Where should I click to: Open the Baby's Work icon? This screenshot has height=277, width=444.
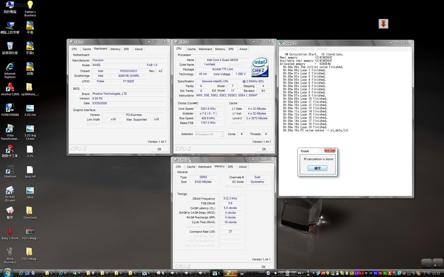click(x=10, y=233)
